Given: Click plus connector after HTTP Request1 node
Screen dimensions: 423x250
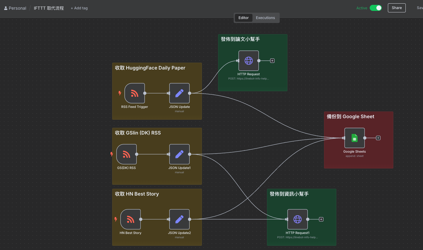Looking at the screenshot, I should pyautogui.click(x=321, y=219).
